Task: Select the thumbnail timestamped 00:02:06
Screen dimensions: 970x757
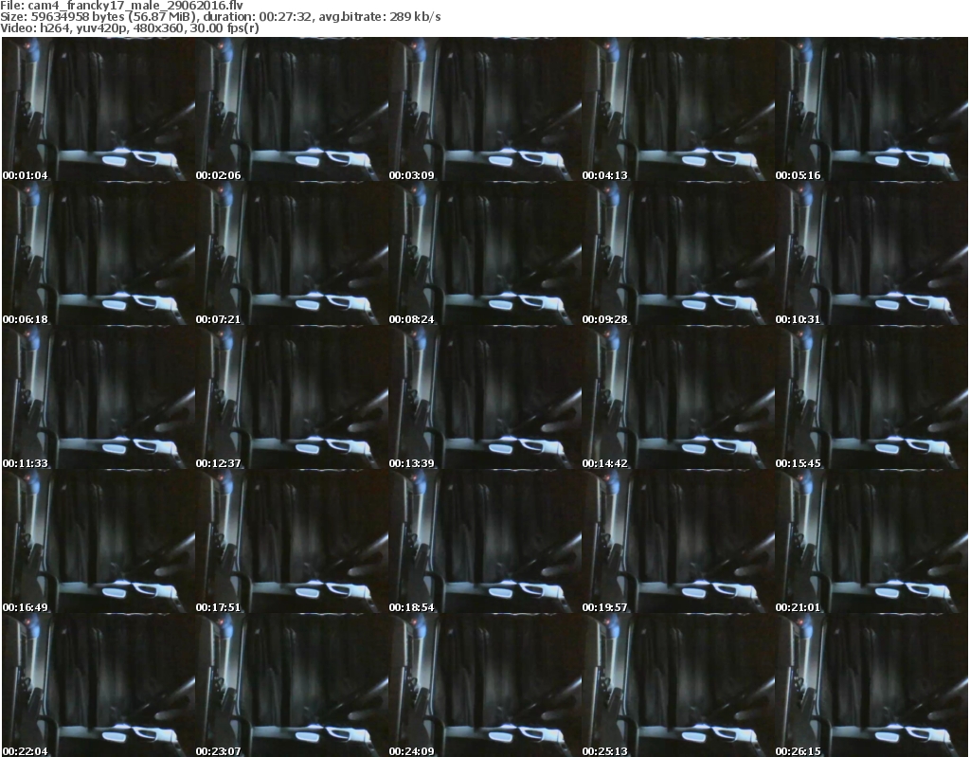Action: (x=292, y=110)
